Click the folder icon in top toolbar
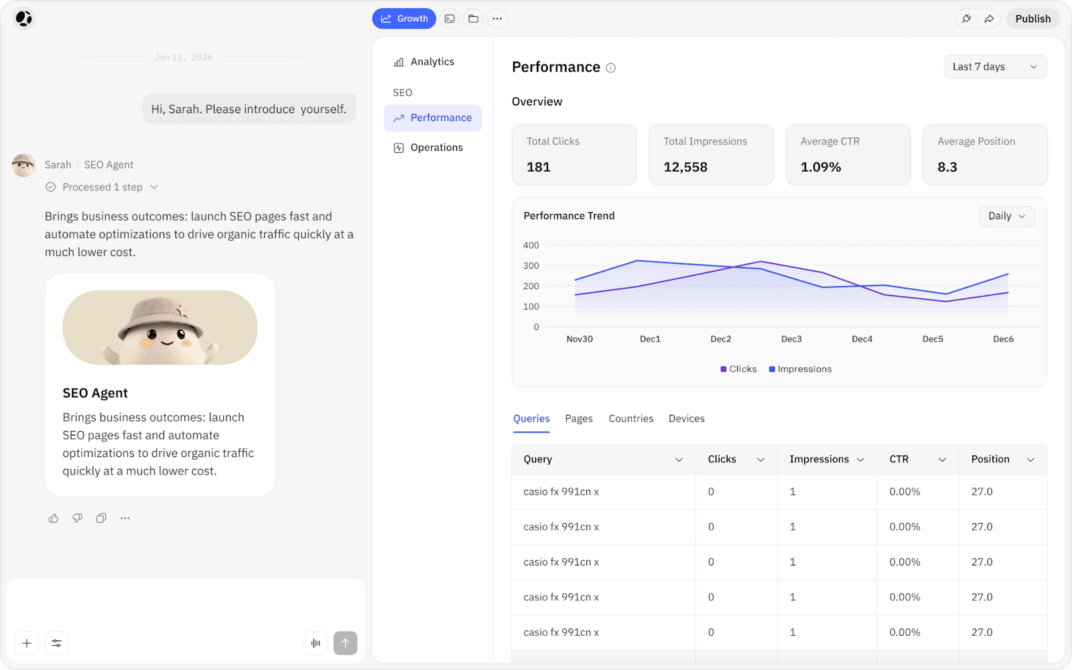Viewport: 1072px width, 670px height. [473, 19]
